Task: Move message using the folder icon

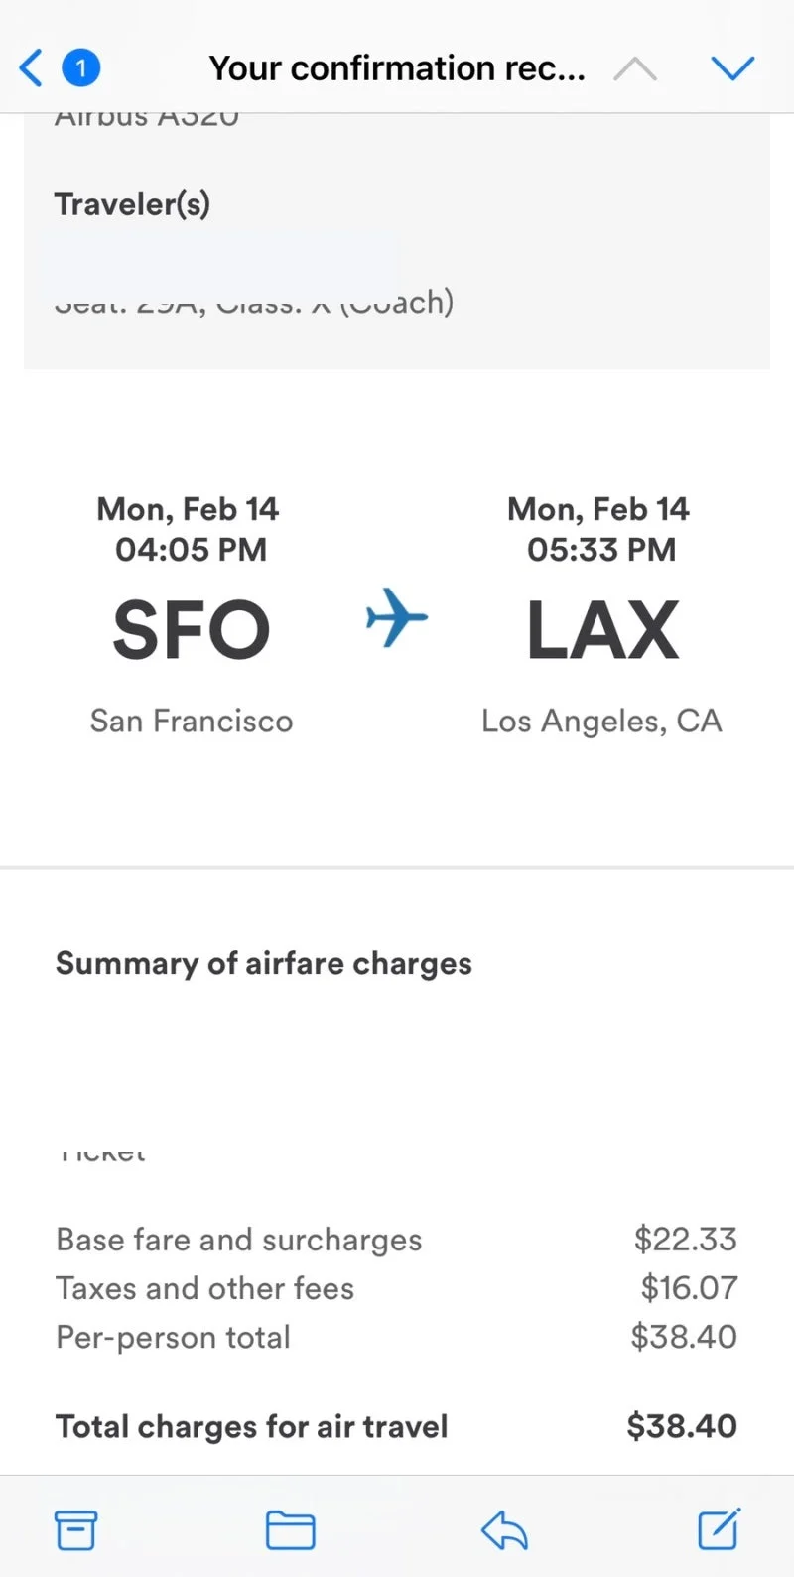Action: [x=291, y=1529]
